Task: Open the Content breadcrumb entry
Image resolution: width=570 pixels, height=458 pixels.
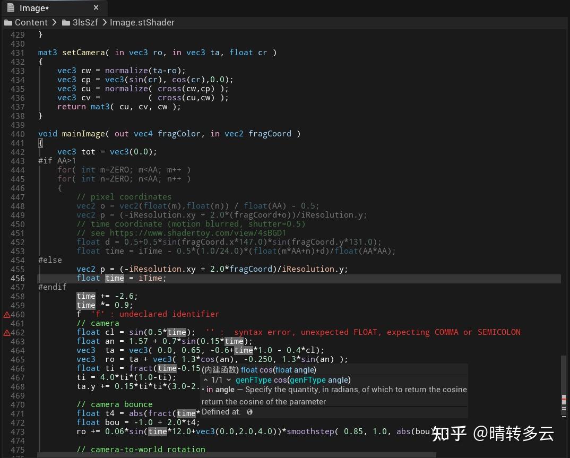Action: point(31,22)
